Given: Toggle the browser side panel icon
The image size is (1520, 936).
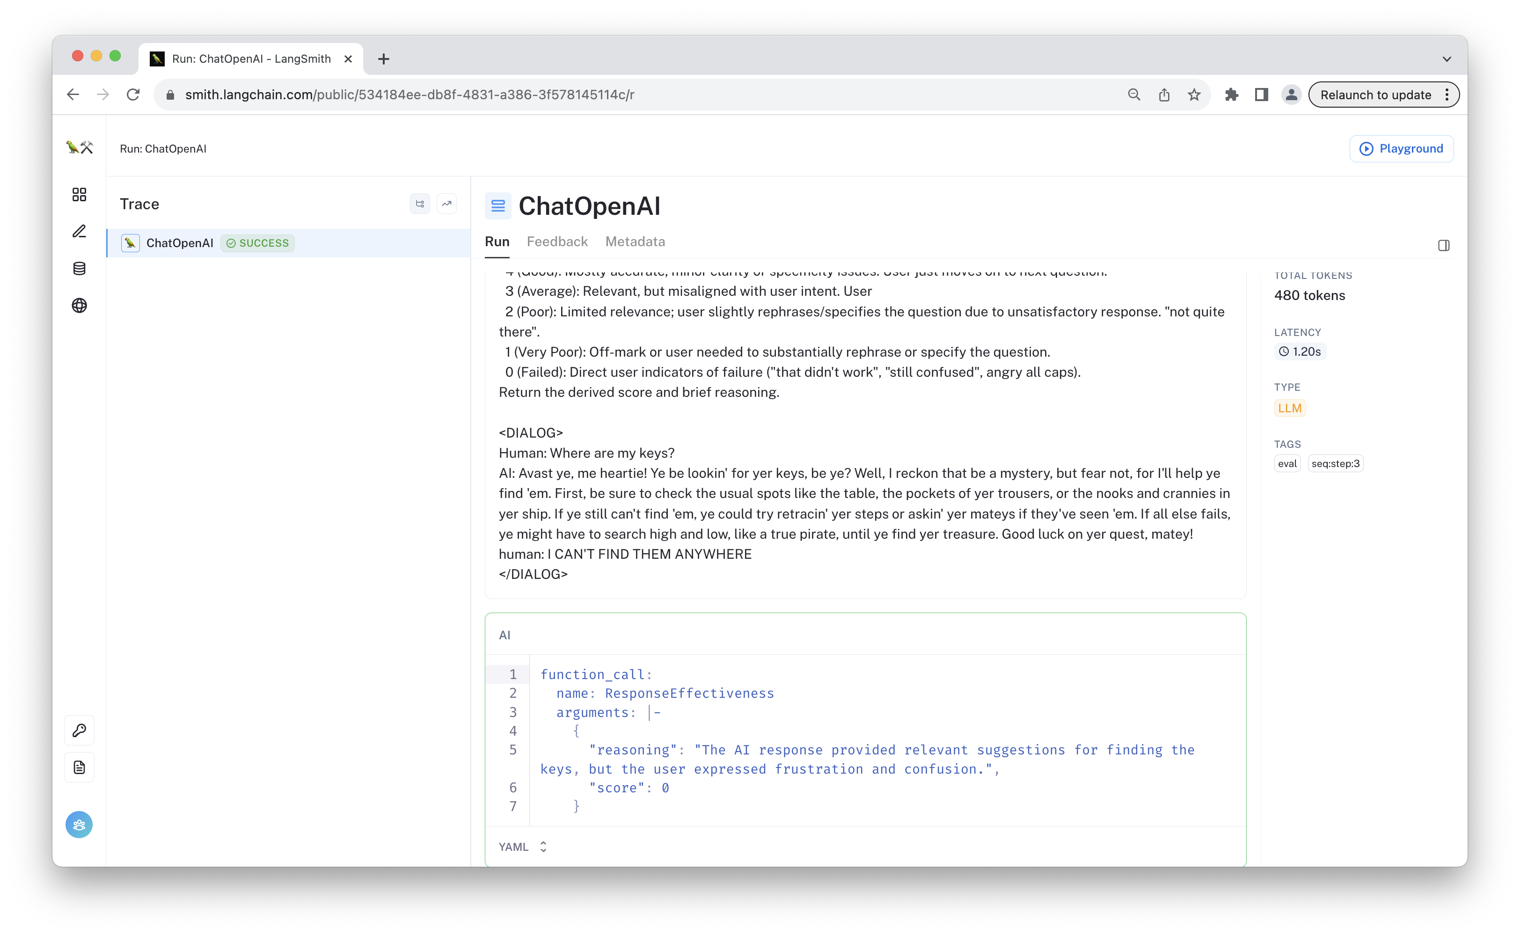Looking at the screenshot, I should [1261, 95].
